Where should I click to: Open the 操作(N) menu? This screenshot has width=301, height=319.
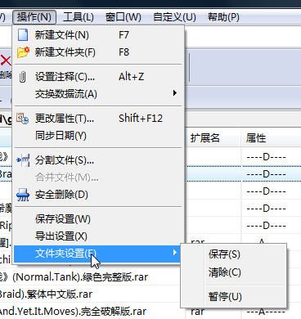[x=34, y=17]
